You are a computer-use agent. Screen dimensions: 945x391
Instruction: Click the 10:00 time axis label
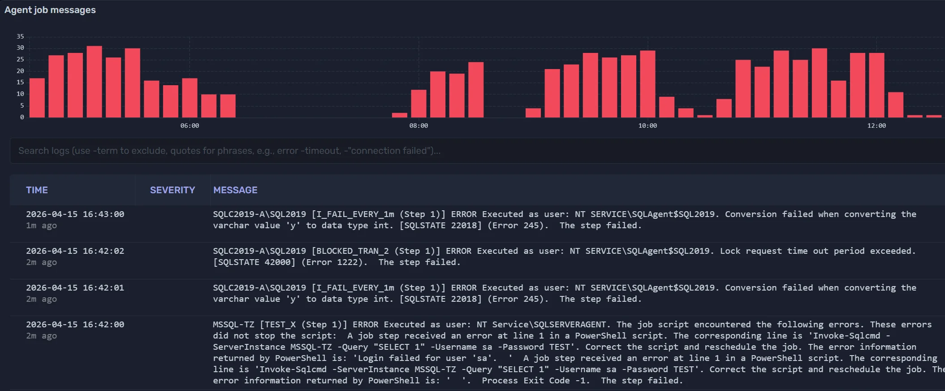pyautogui.click(x=647, y=126)
